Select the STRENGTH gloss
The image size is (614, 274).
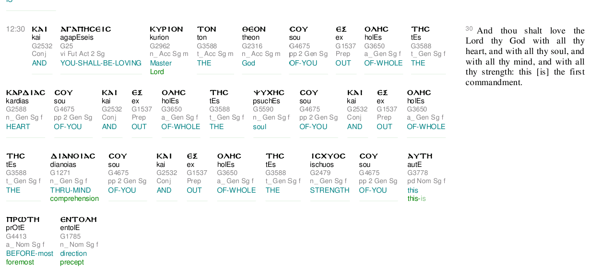coord(330,190)
